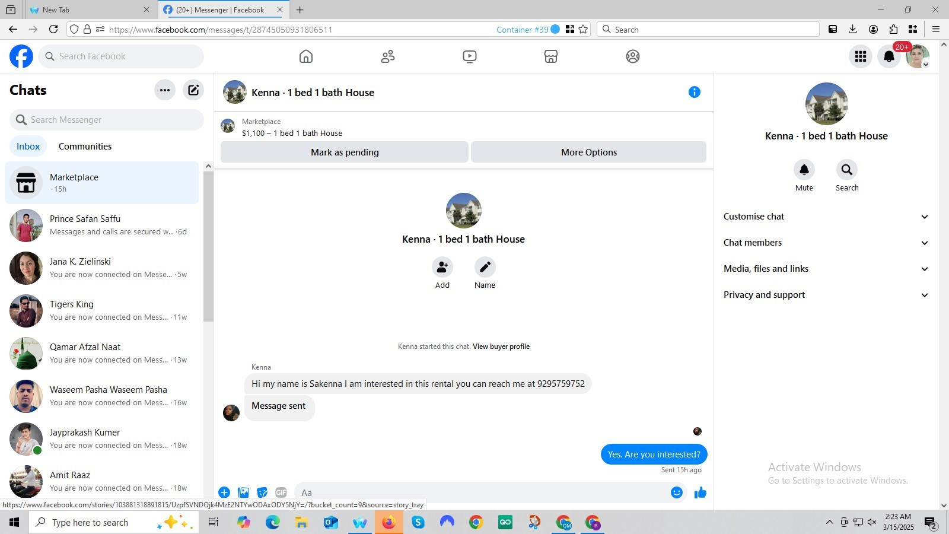The image size is (949, 534).
Task: Choose a sticker in composer
Action: coord(262,492)
